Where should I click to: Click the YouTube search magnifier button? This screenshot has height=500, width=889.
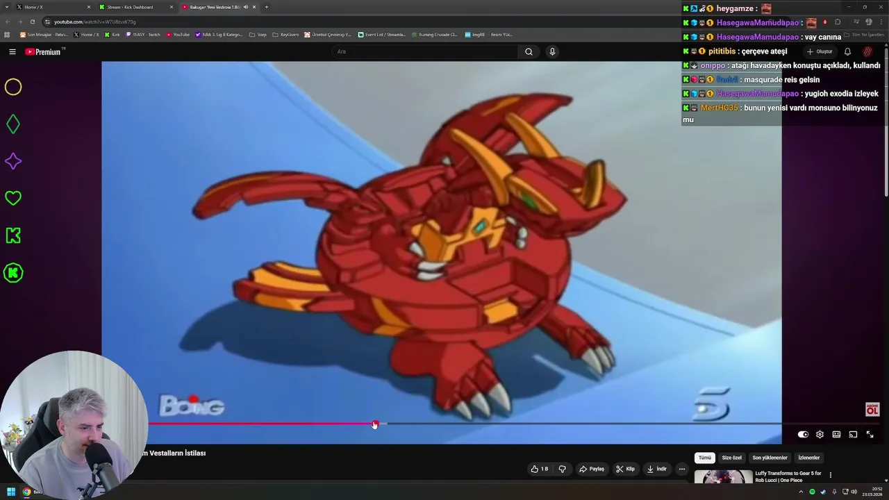[x=529, y=51]
